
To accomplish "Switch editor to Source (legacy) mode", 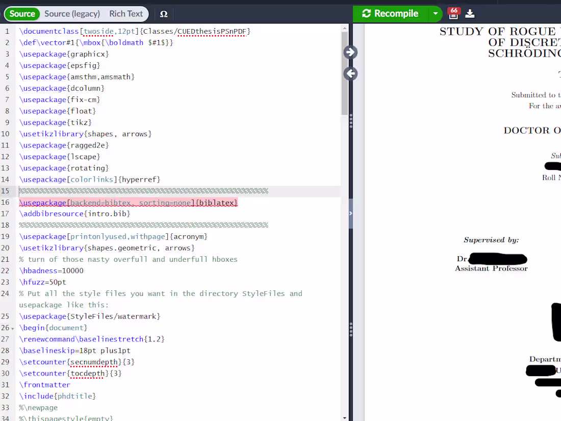I will click(x=72, y=14).
